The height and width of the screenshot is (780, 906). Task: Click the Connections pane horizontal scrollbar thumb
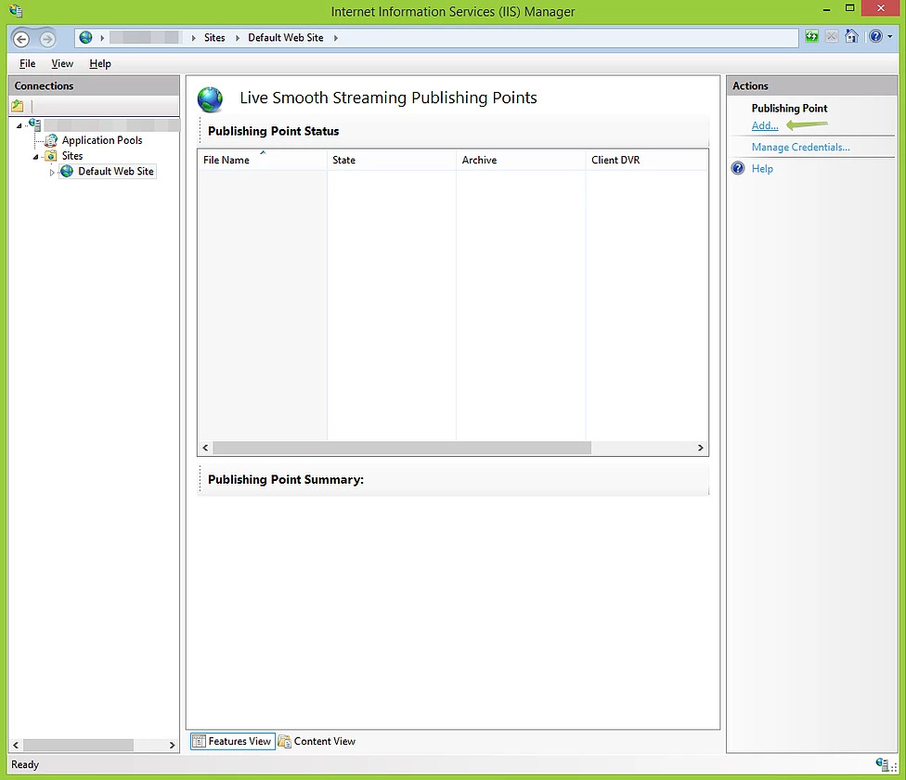point(78,746)
